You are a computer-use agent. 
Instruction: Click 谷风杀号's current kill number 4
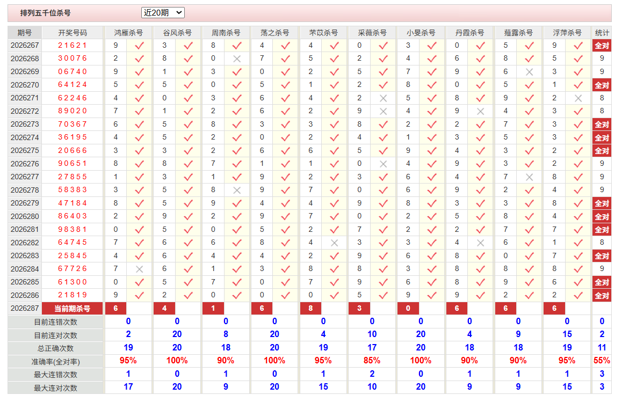pos(164,309)
